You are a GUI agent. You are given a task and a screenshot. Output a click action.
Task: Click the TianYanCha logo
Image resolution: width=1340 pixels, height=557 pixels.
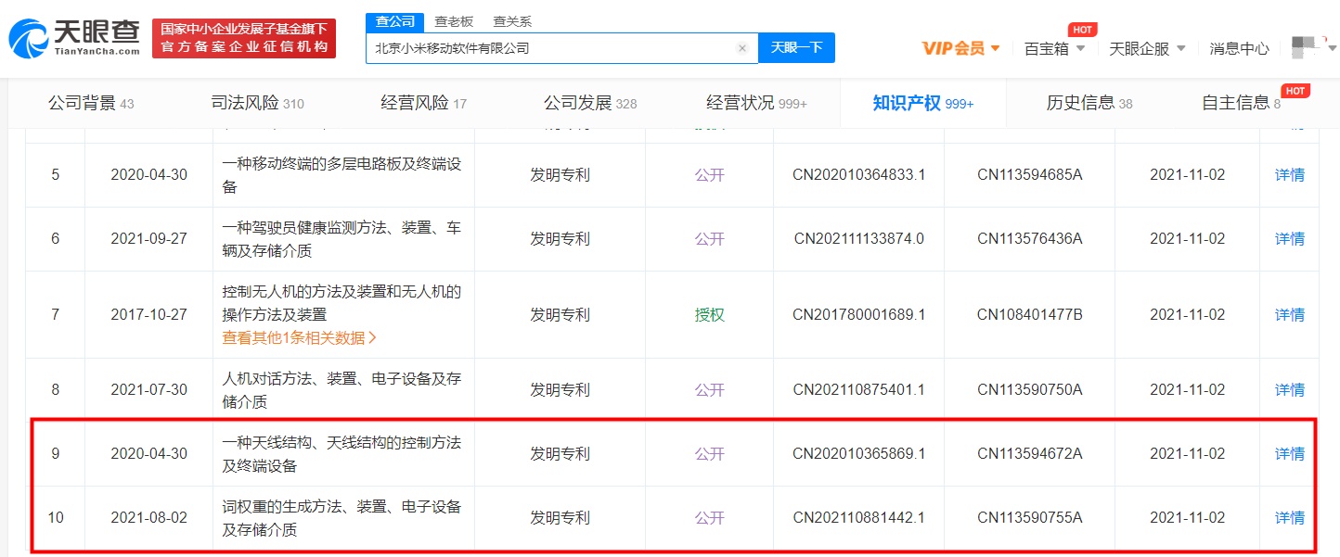pos(74,38)
